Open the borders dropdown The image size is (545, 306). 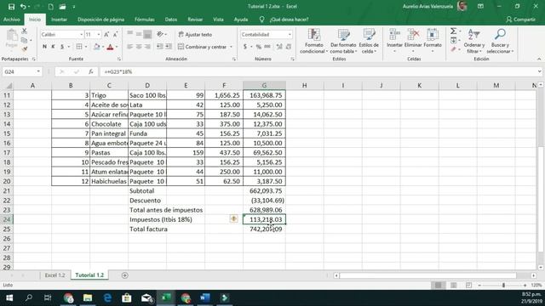click(x=86, y=47)
